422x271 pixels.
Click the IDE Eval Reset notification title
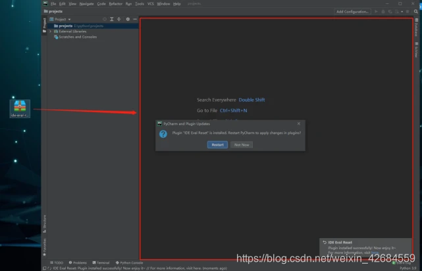(x=340, y=243)
